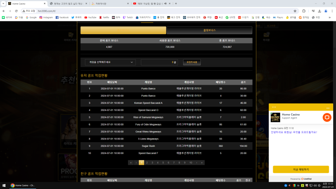The height and width of the screenshot is (189, 336).
Task: Open the browser extensions puzzle icon
Action: coord(304,11)
